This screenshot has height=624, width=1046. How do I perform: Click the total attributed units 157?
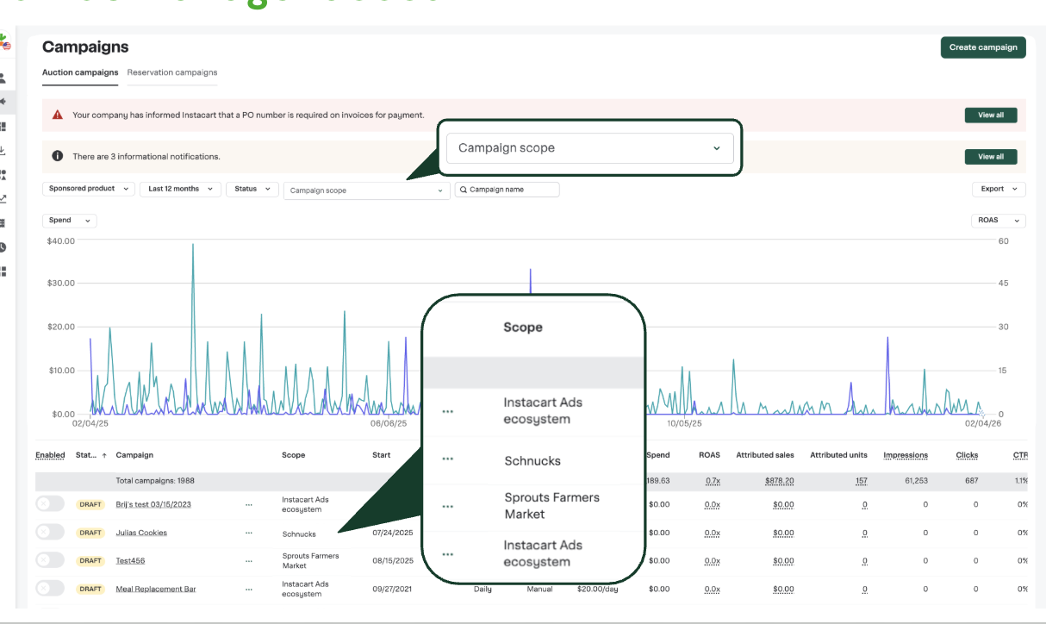coord(861,481)
